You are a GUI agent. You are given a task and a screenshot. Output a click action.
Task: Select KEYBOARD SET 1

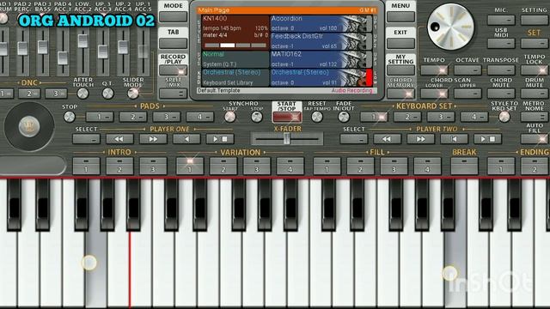(374, 117)
